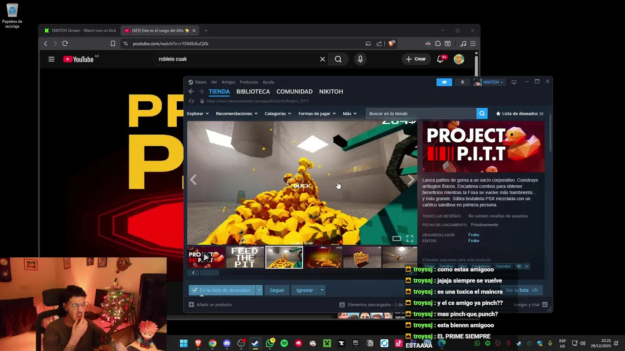This screenshot has height=351, width=625.
Task: Select the NIKITOH profile tab in Steam
Action: coord(331,91)
